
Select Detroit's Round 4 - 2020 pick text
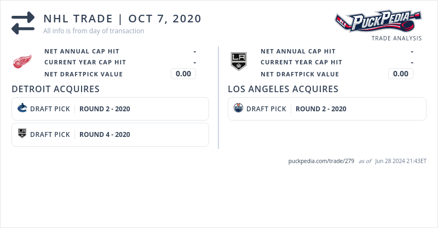point(105,134)
